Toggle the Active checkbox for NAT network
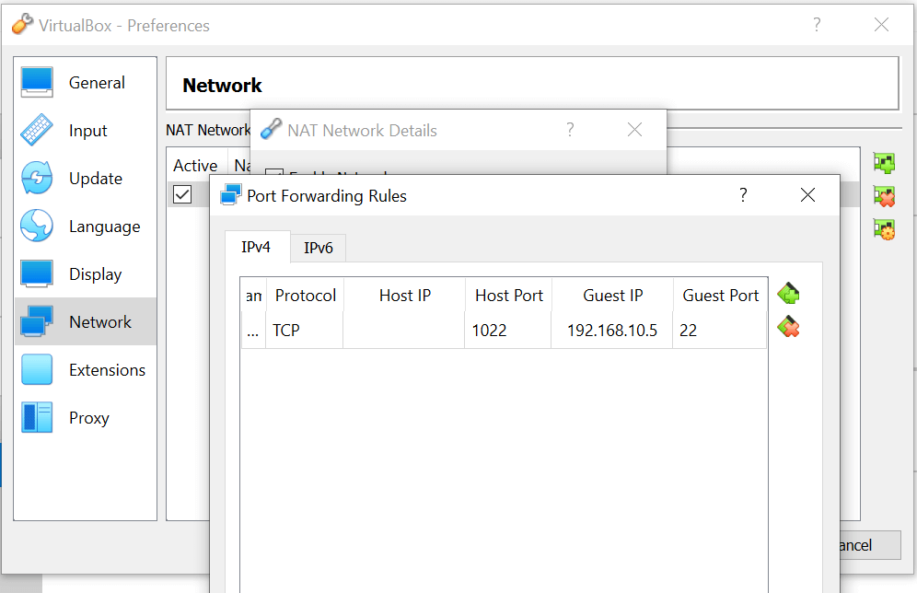 (182, 194)
